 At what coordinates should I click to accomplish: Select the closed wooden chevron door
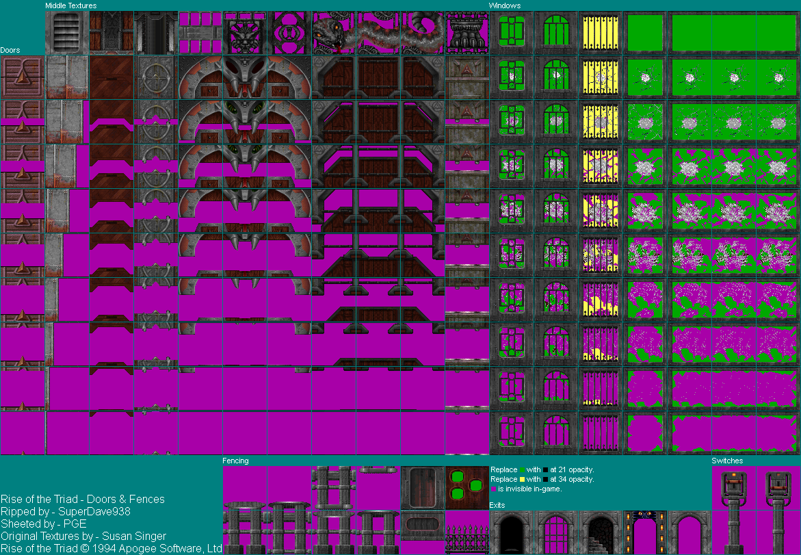pyautogui.click(x=111, y=77)
